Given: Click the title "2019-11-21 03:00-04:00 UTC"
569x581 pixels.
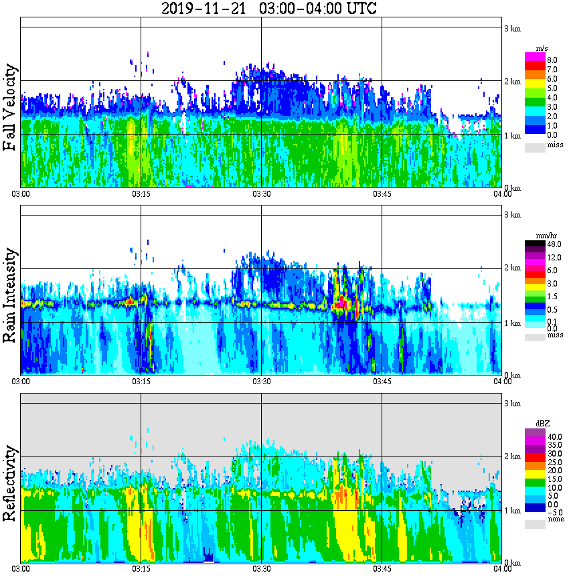Looking at the screenshot, I should pyautogui.click(x=269, y=8).
